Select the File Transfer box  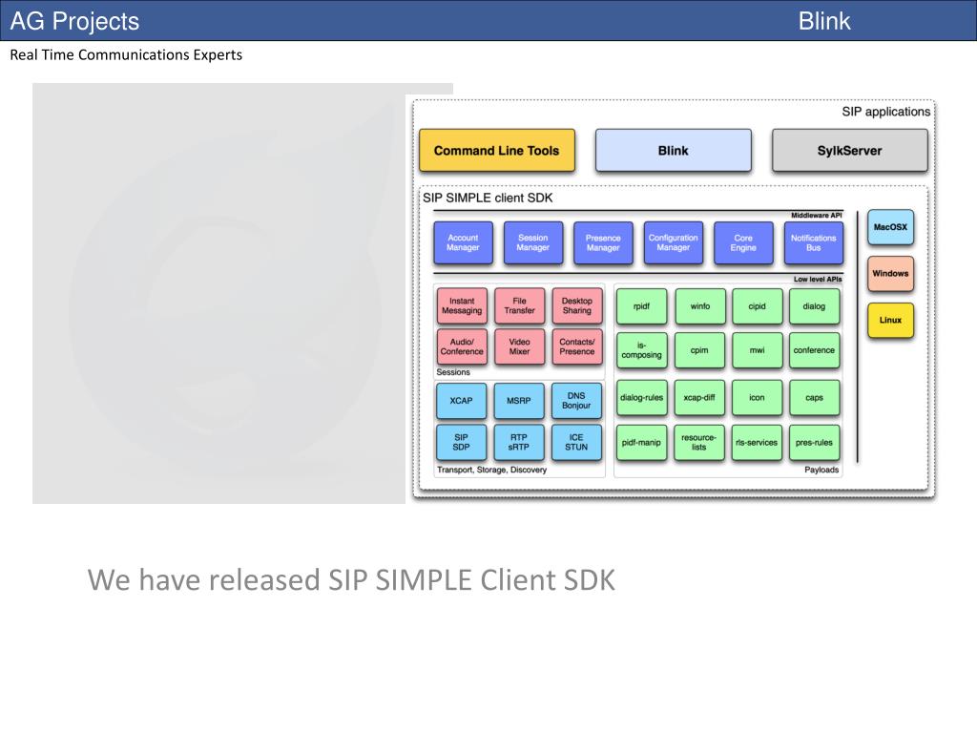pos(519,305)
